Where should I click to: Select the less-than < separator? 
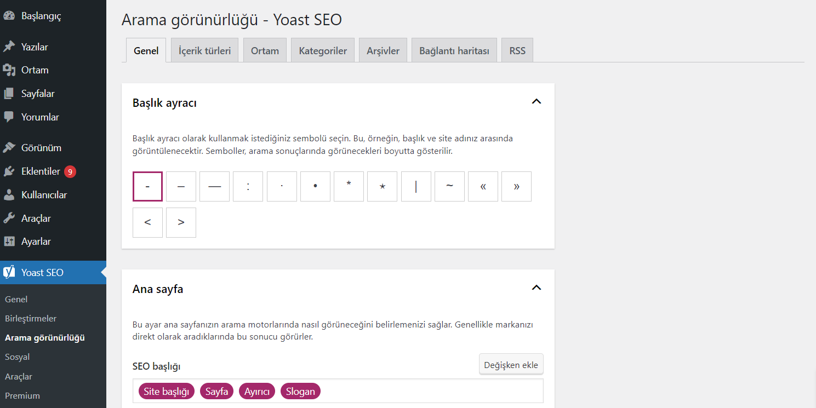[147, 222]
